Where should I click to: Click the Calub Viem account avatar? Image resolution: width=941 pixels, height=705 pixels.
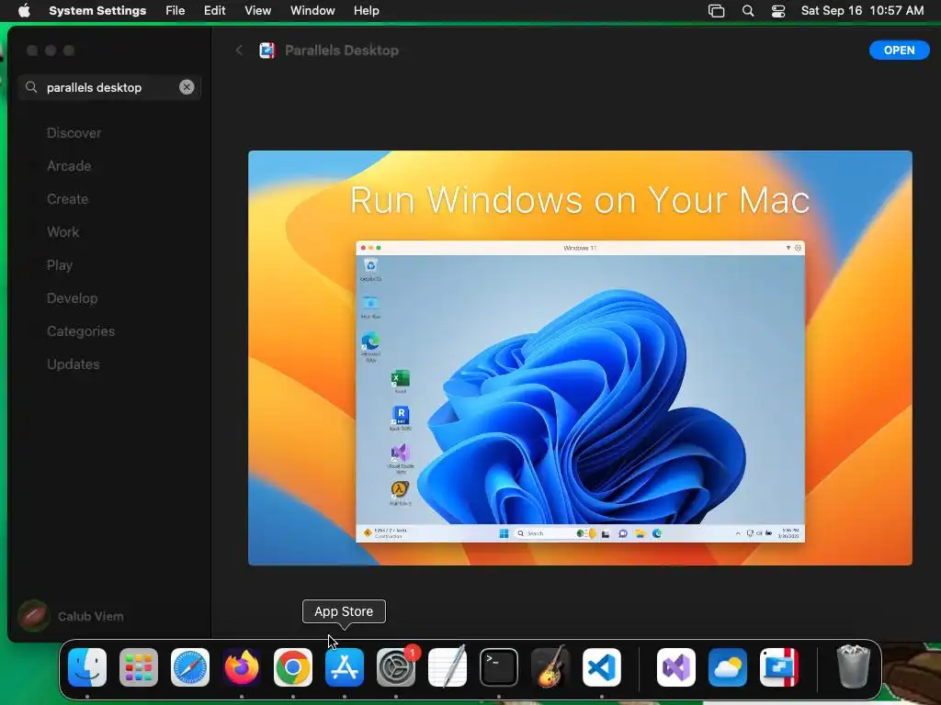pyautogui.click(x=34, y=616)
